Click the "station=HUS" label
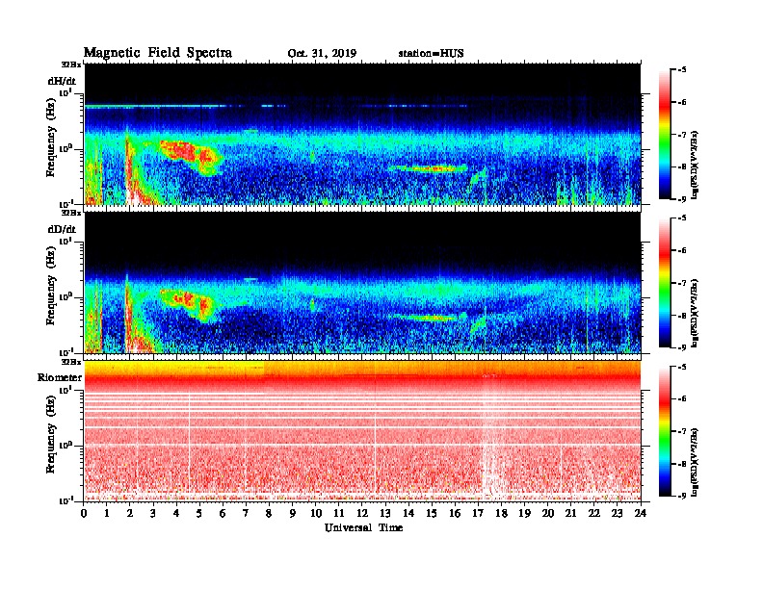The height and width of the screenshot is (589, 763). coord(431,54)
